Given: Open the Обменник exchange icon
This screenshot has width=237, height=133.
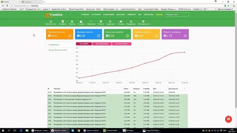Looking at the screenshot, I should pos(91,23).
